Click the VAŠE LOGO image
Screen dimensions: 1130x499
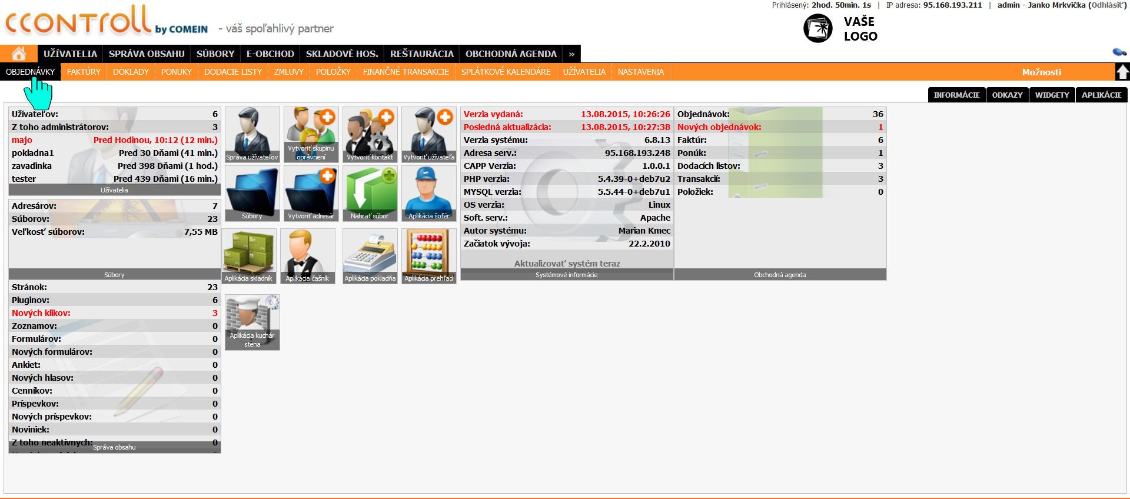click(x=840, y=28)
